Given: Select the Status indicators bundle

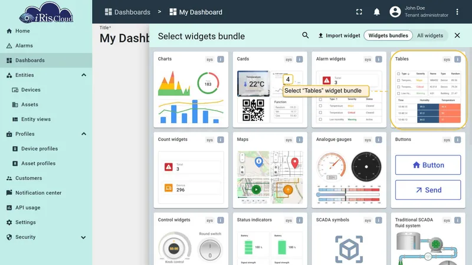Looking at the screenshot, I should tap(270, 239).
